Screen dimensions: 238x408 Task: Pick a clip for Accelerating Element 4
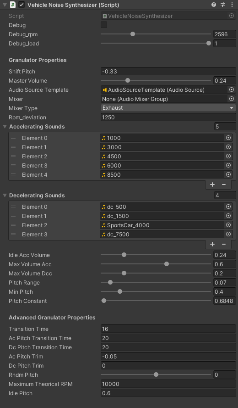coord(228,174)
